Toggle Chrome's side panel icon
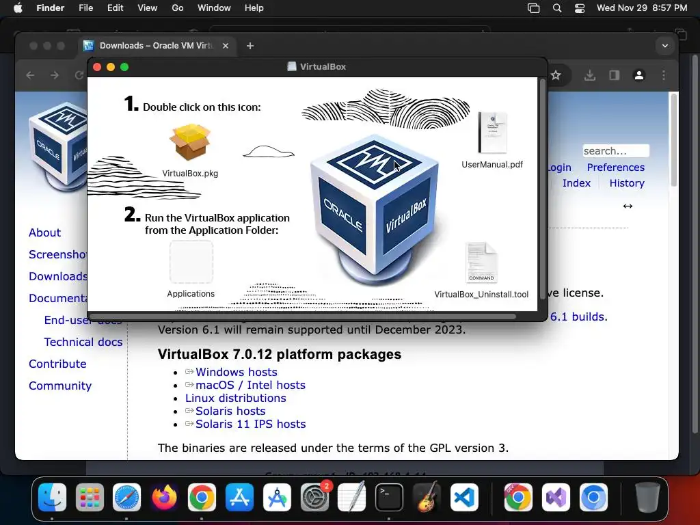This screenshot has width=700, height=525. coord(615,75)
